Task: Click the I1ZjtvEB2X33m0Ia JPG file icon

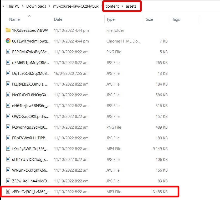Action: tap(8, 84)
